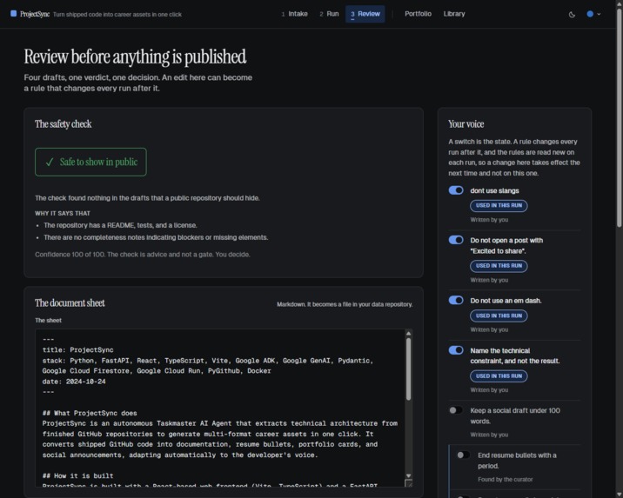Click the '## What ProjectSync does' heading line
This screenshot has width=623, height=498.
[90, 413]
